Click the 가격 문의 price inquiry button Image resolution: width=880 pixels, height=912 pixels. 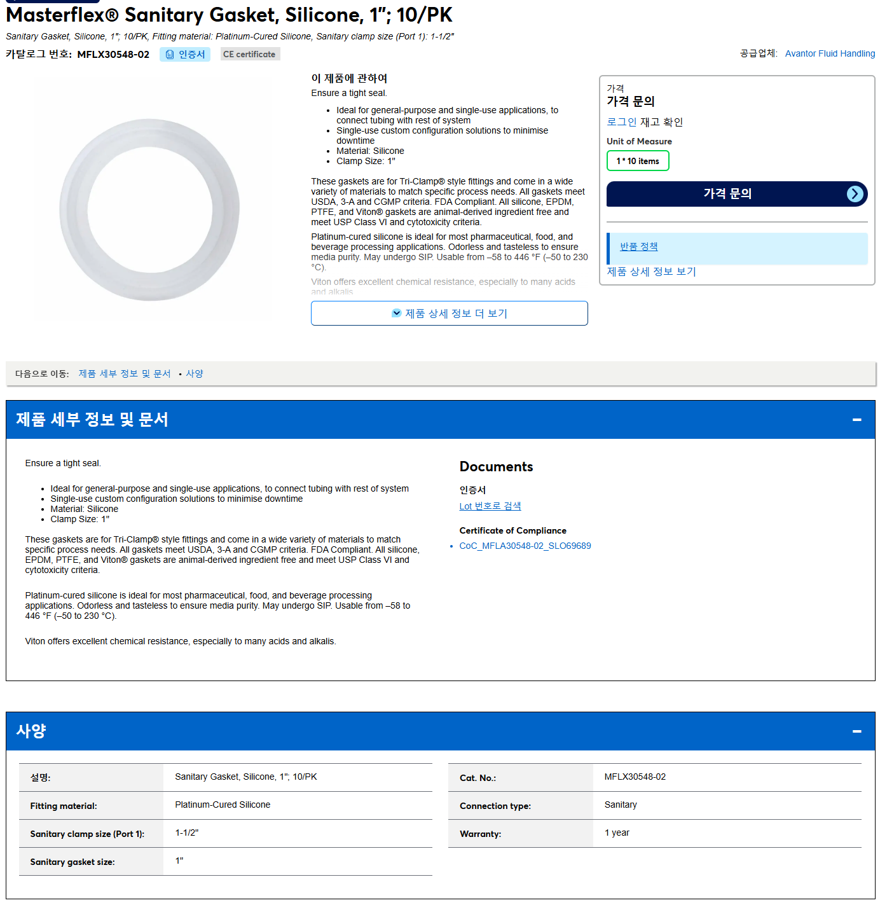pyautogui.click(x=737, y=194)
